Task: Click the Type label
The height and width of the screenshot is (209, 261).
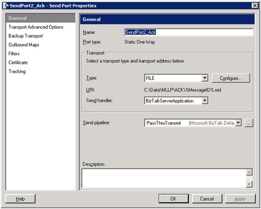Action: [91, 78]
